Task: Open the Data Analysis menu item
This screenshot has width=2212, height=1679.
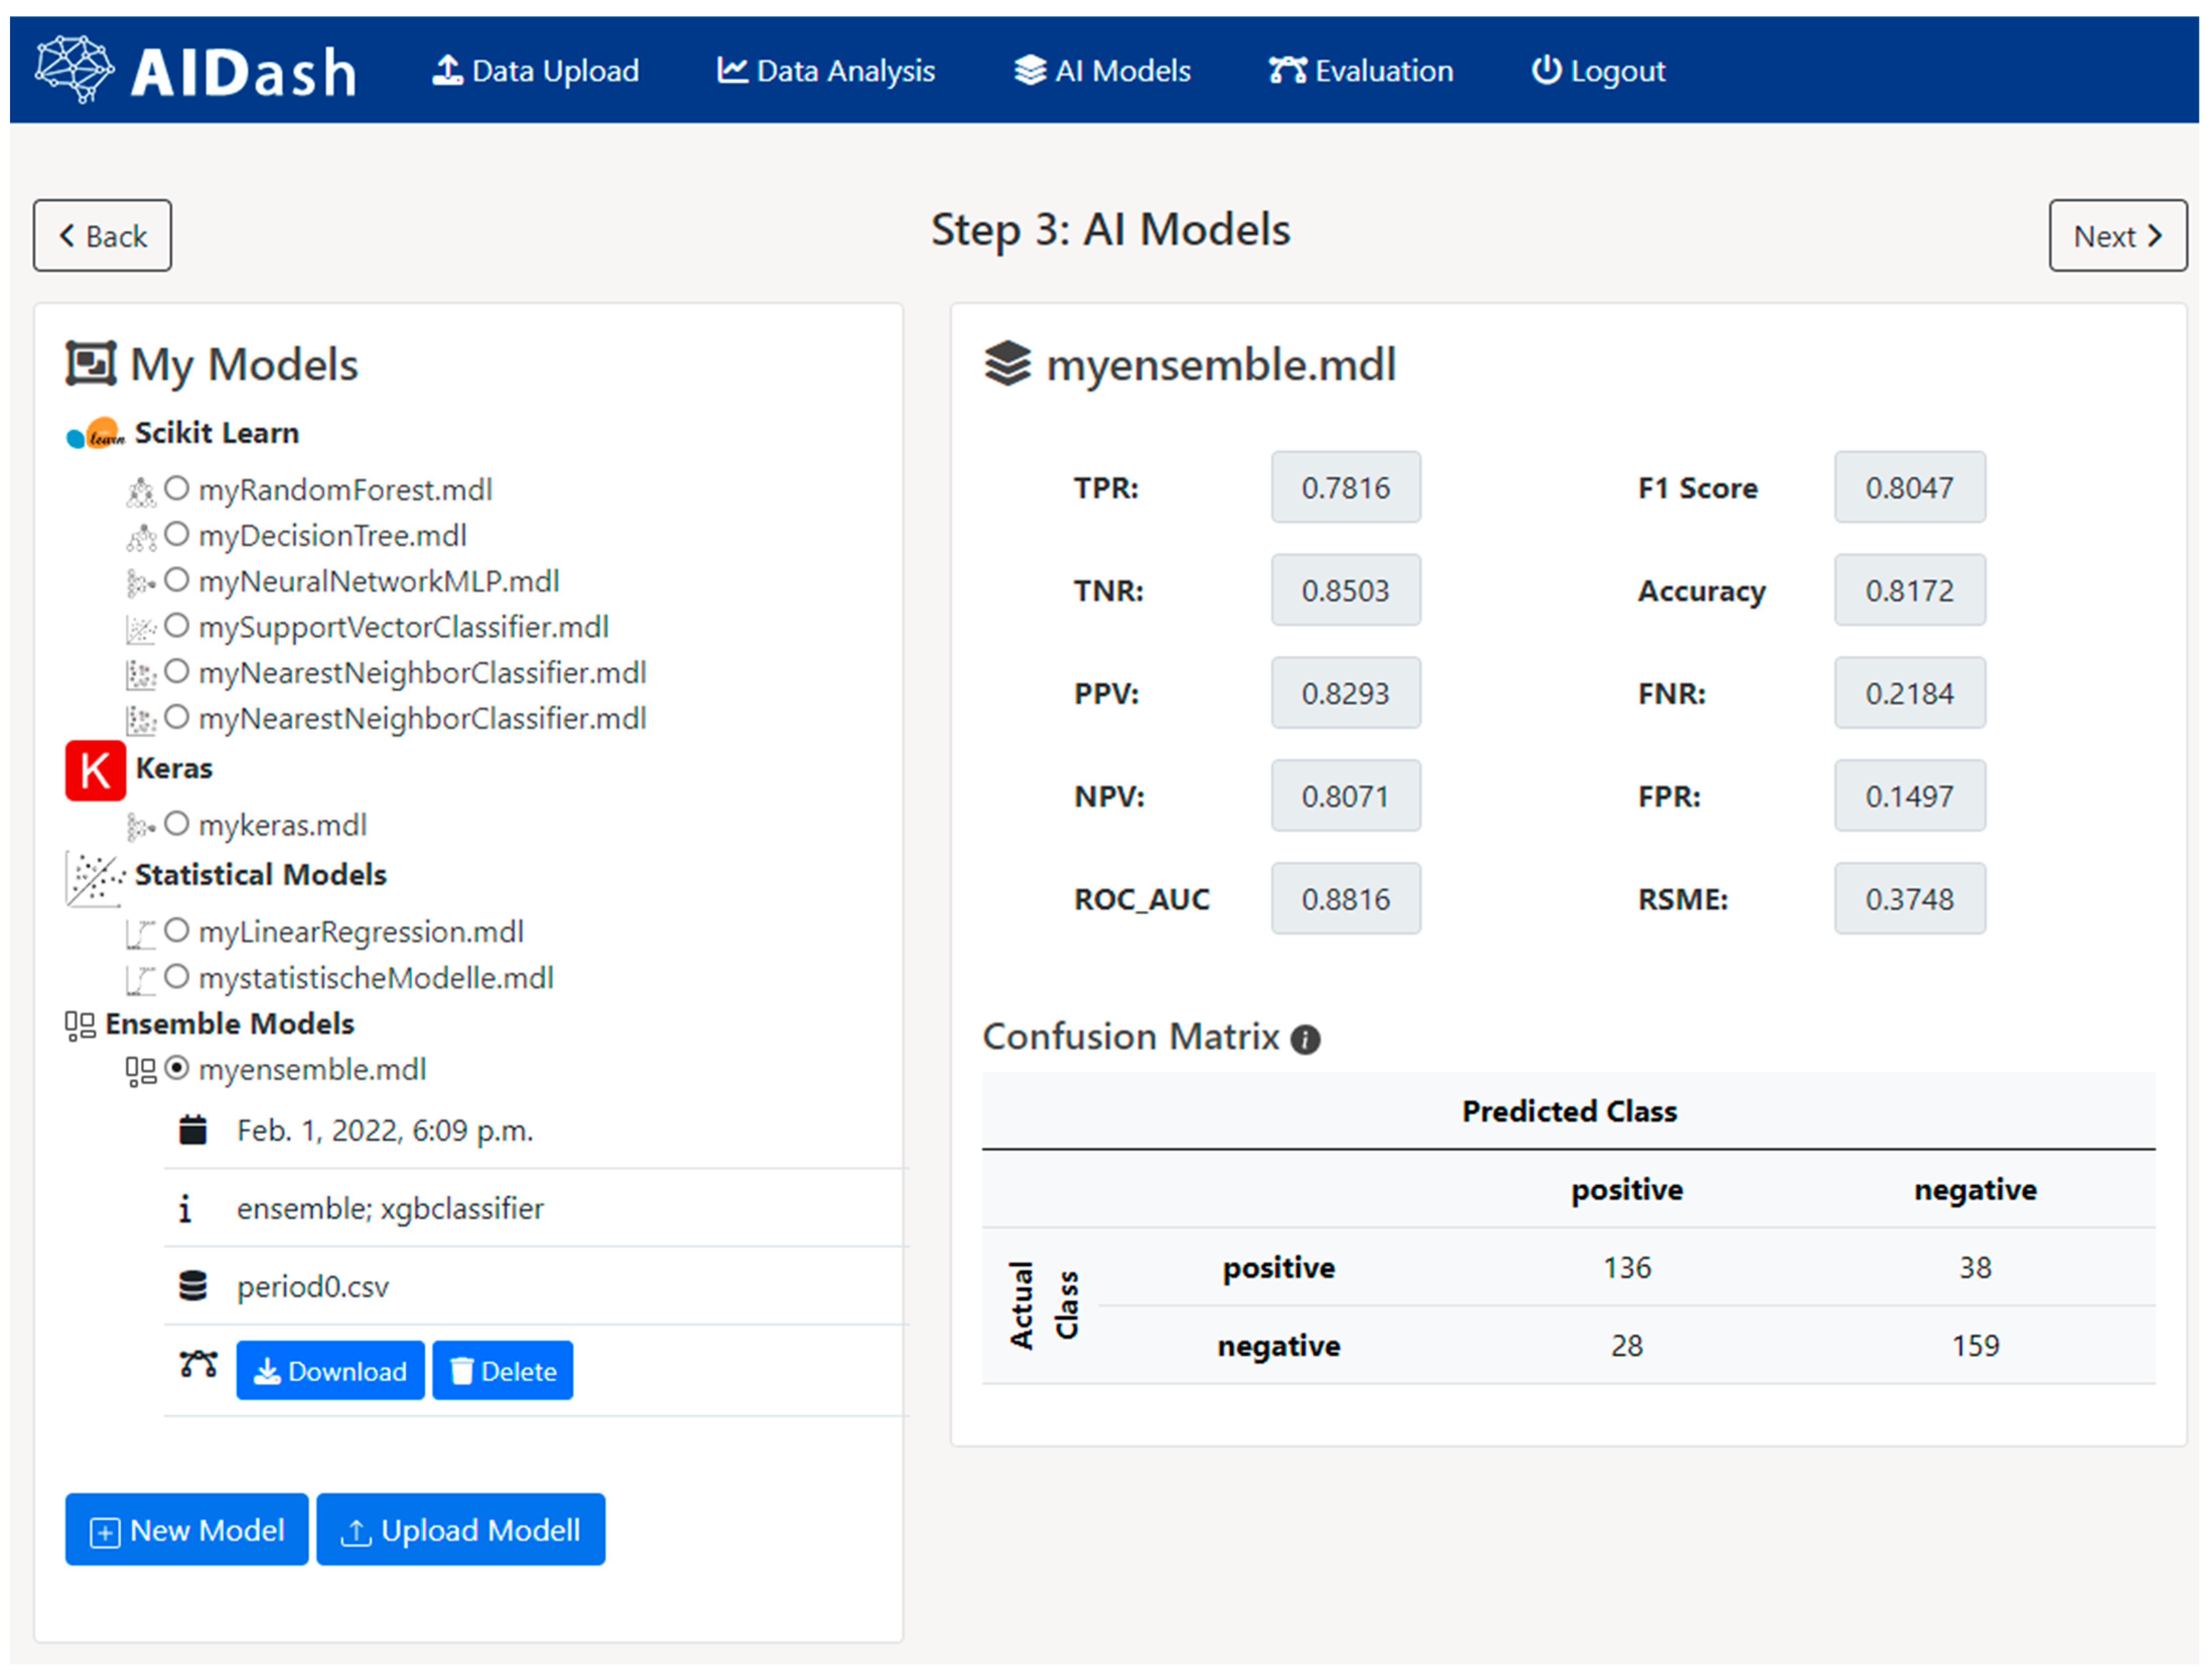Action: (x=826, y=71)
